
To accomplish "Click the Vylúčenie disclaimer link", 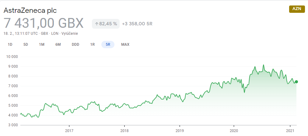I will tap(70, 34).
